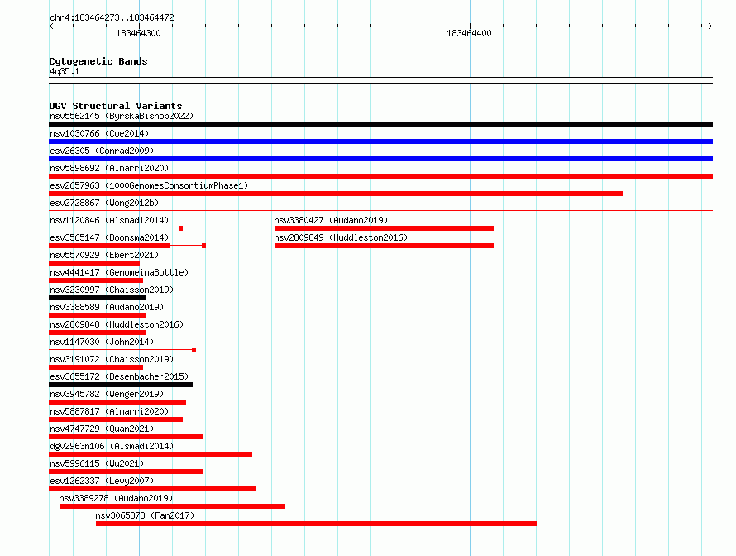Viewport: 736px width, 556px height.
Task: Click the nsv2809848 (Huddleston2016) label
Action: click(117, 324)
